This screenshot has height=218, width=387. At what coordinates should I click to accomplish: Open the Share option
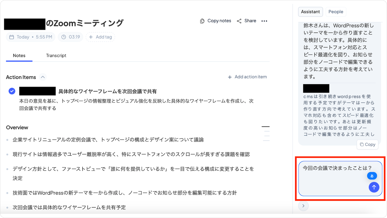click(246, 21)
